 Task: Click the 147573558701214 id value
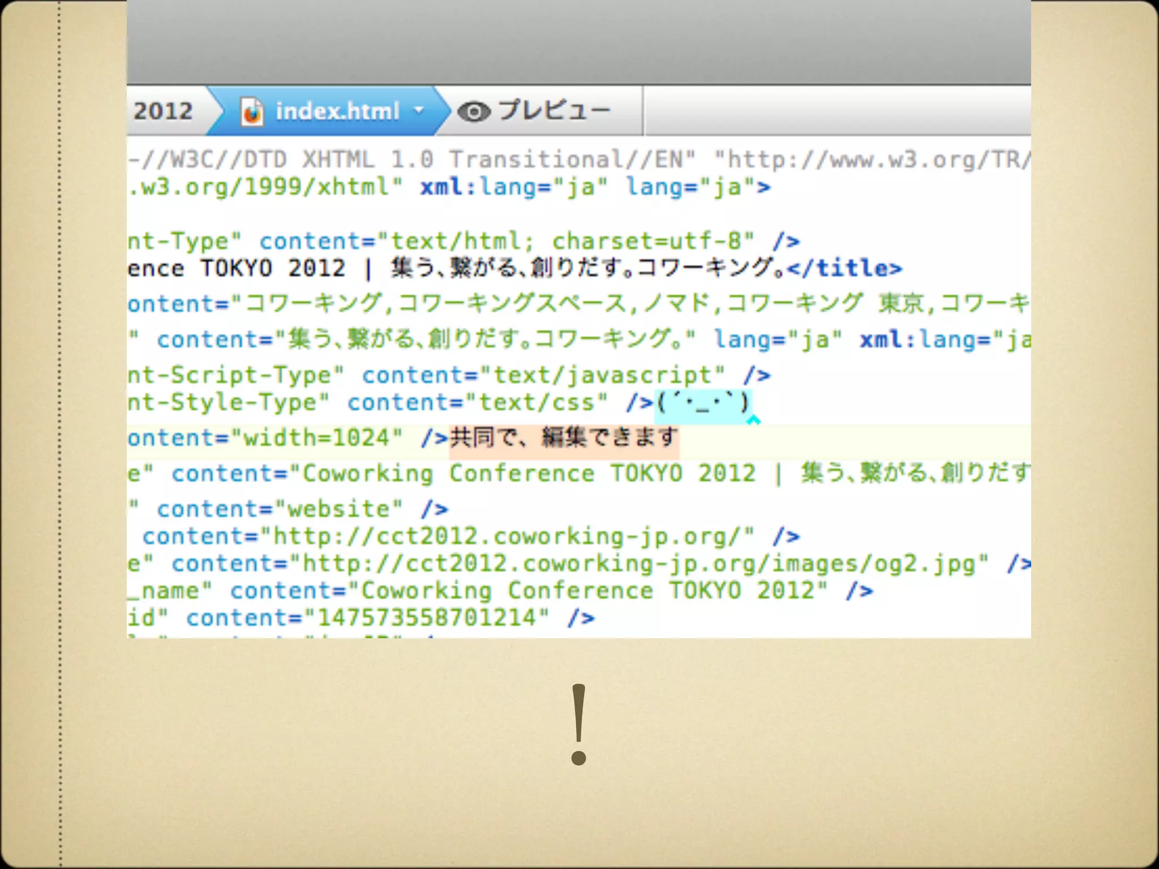426,618
